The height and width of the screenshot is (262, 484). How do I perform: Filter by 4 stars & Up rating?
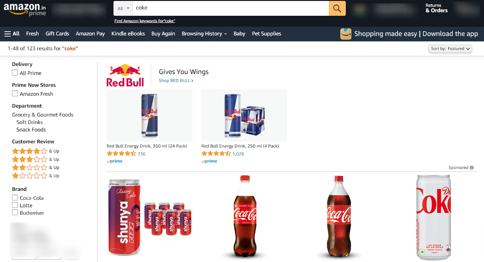coord(35,151)
